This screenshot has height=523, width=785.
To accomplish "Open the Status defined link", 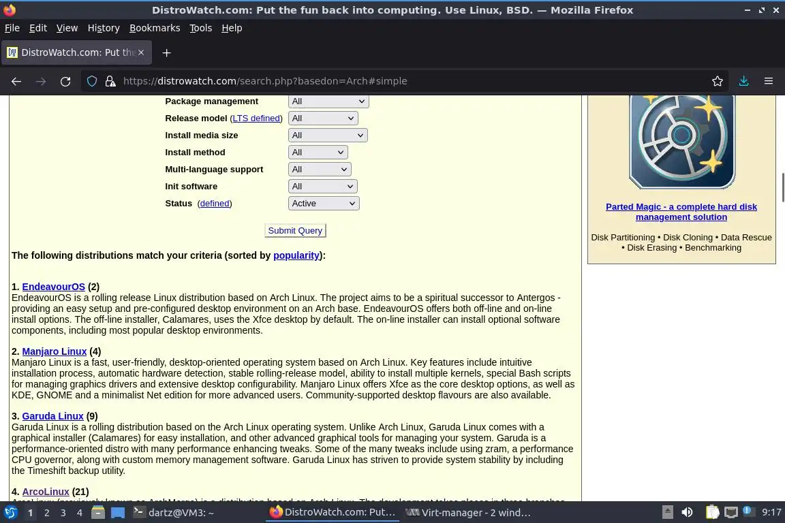I will click(215, 203).
